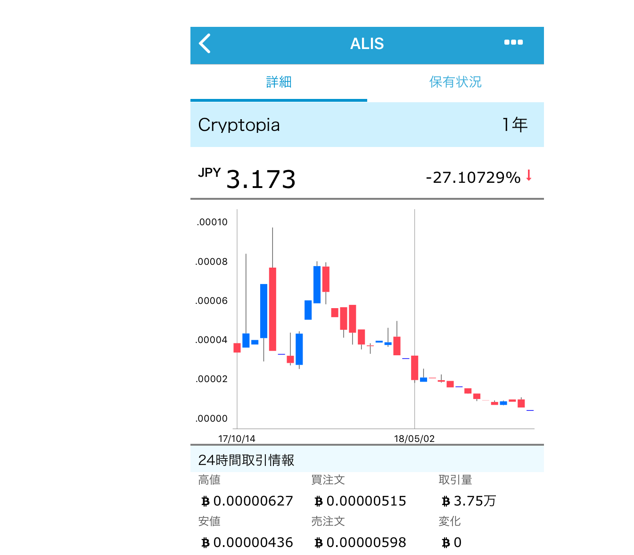Tap the -27.10729% change value
This screenshot has width=634, height=555.
coord(473,178)
